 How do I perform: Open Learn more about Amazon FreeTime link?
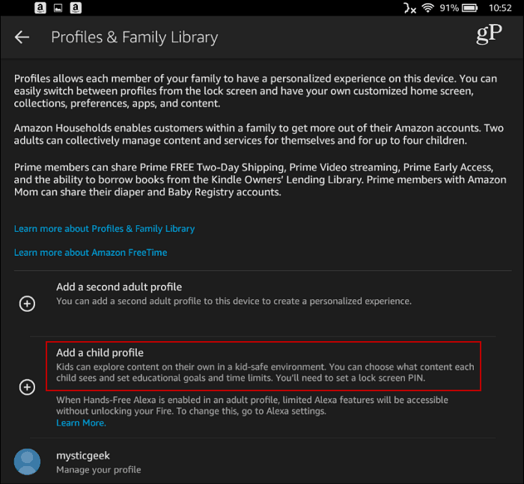coord(91,253)
